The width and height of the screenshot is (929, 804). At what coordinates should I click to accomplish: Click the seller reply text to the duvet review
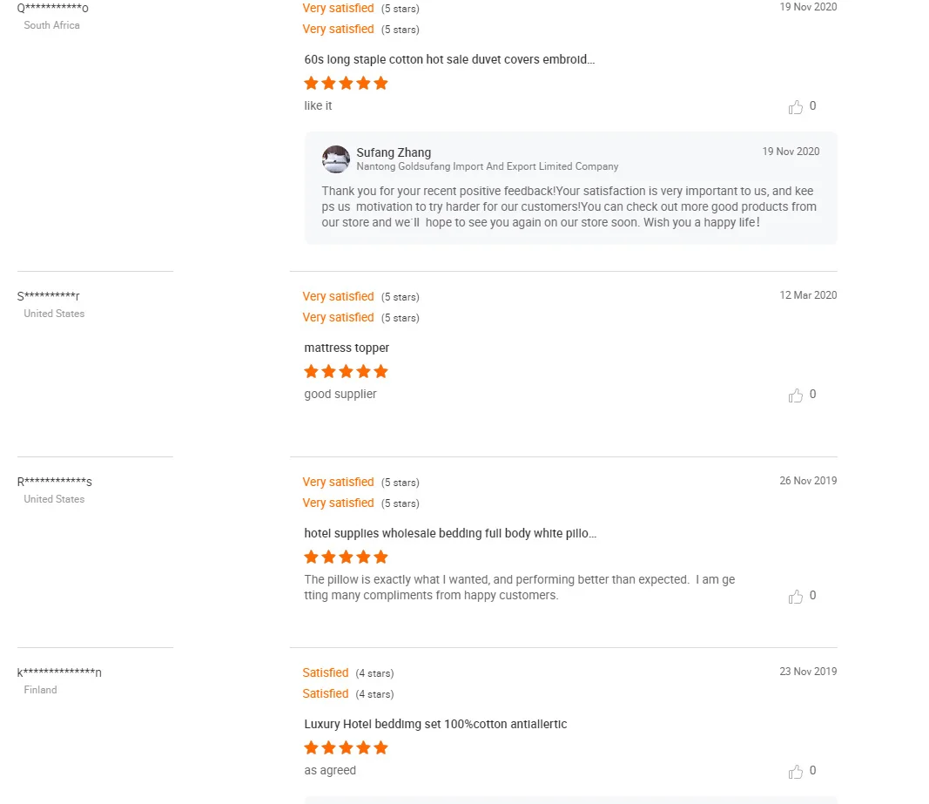[569, 206]
